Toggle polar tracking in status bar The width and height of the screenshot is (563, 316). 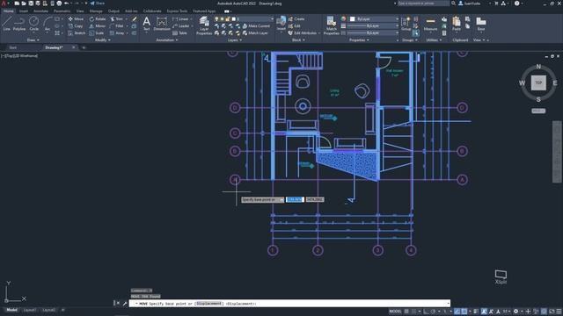point(434,312)
